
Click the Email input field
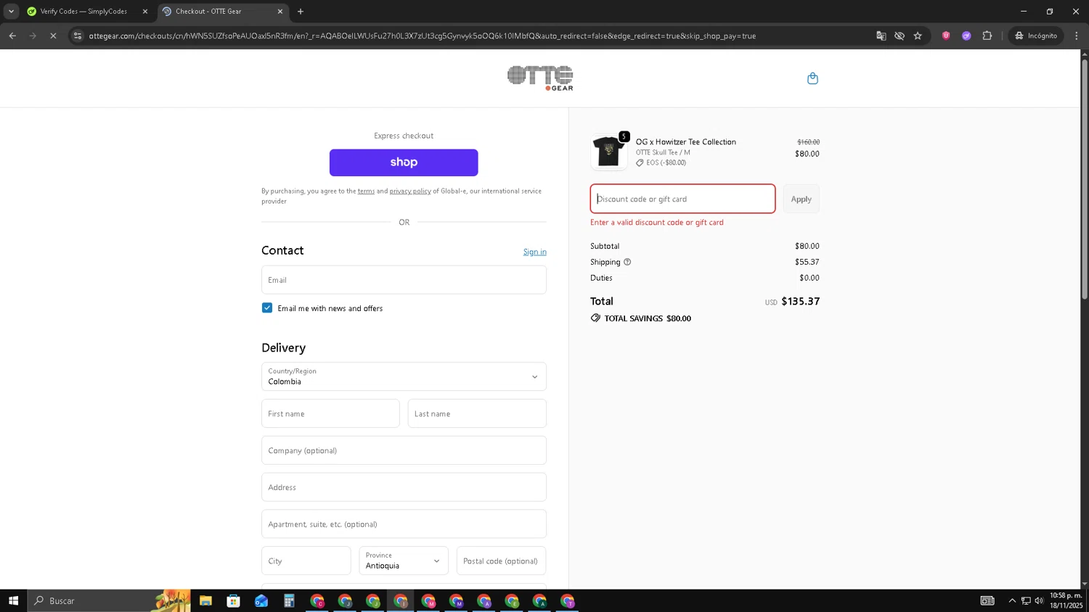coord(404,280)
